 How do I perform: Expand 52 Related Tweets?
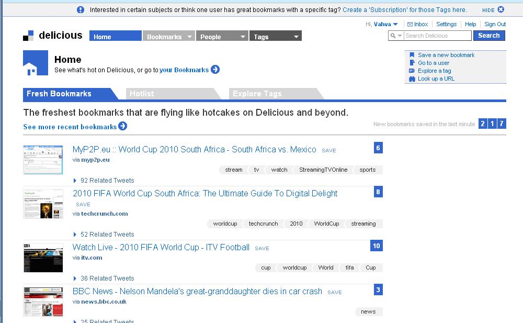(x=75, y=235)
